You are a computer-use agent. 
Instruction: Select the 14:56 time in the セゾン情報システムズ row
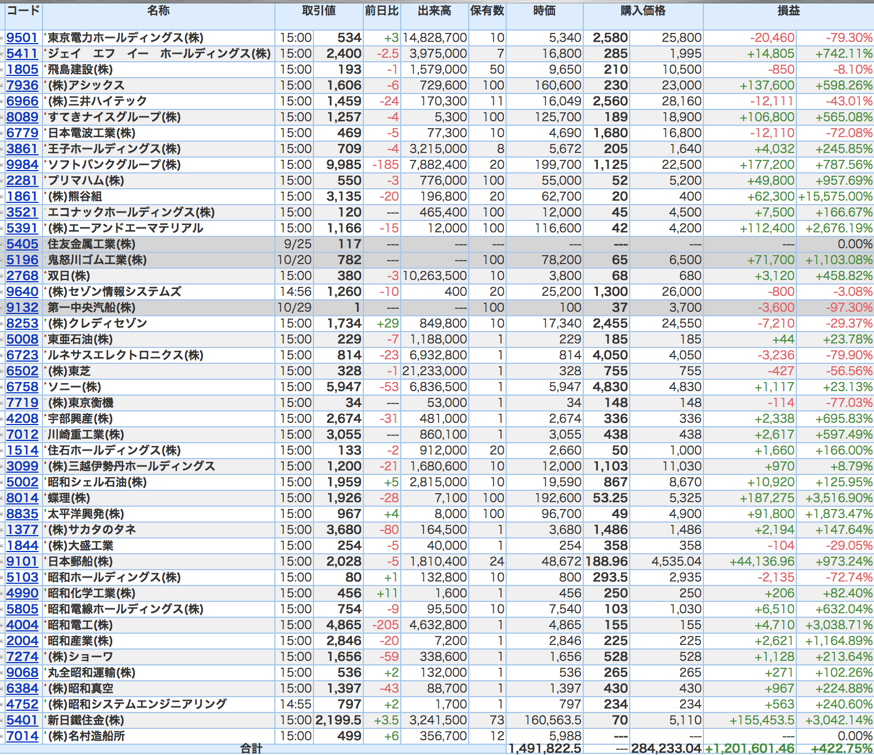[x=296, y=291]
